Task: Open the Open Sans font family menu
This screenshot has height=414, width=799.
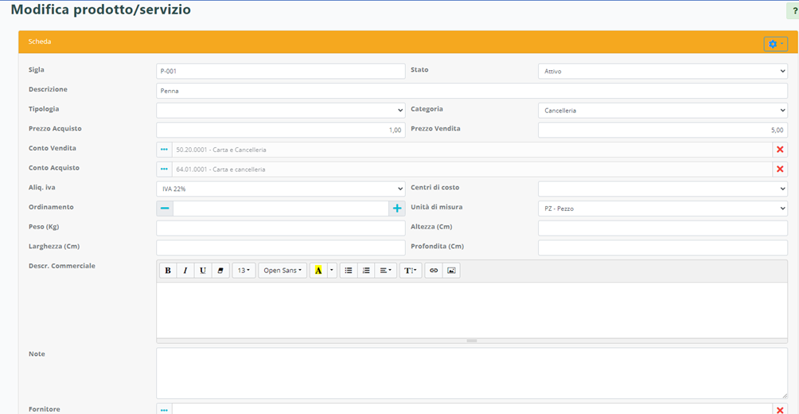Action: click(x=283, y=271)
